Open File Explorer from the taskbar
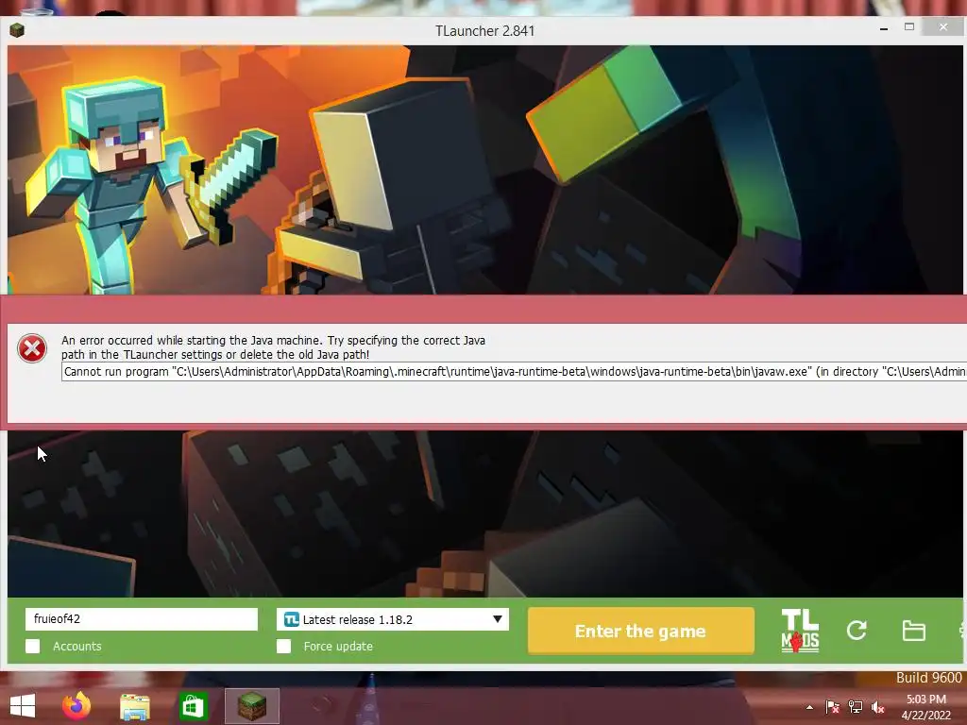Viewport: 967px width, 725px height. 134,706
